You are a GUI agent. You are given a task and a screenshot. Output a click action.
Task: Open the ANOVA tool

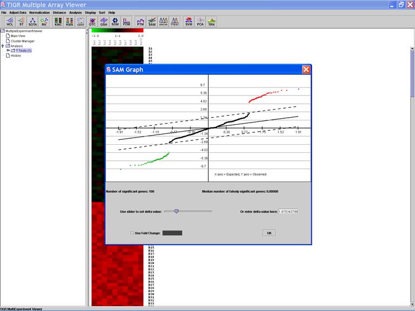click(163, 22)
